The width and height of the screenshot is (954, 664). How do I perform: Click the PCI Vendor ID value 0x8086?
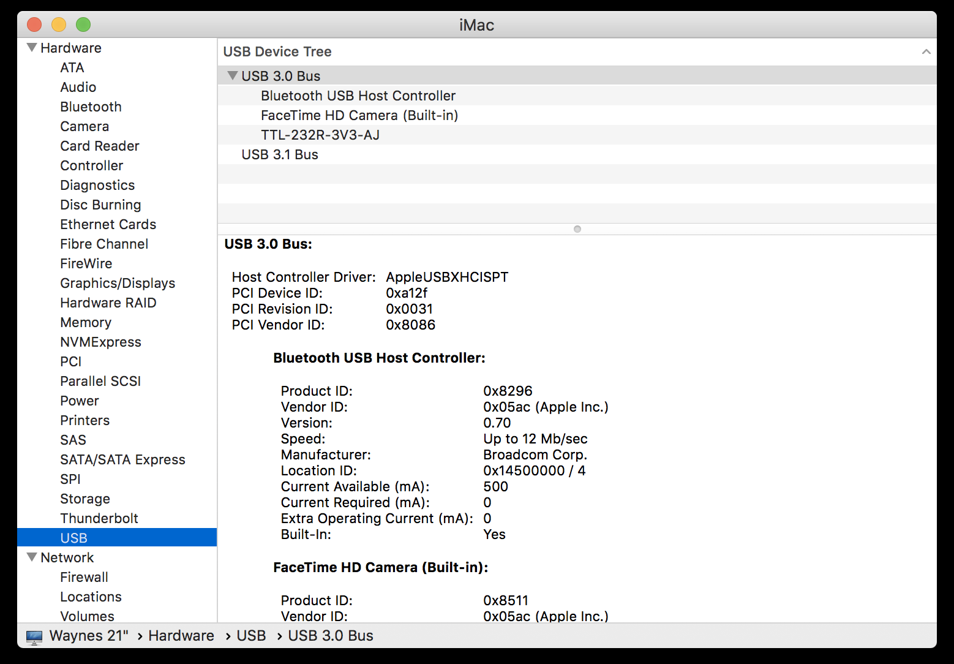pyautogui.click(x=410, y=325)
